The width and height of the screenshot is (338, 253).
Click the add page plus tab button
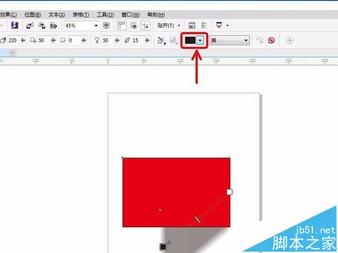click(12, 53)
